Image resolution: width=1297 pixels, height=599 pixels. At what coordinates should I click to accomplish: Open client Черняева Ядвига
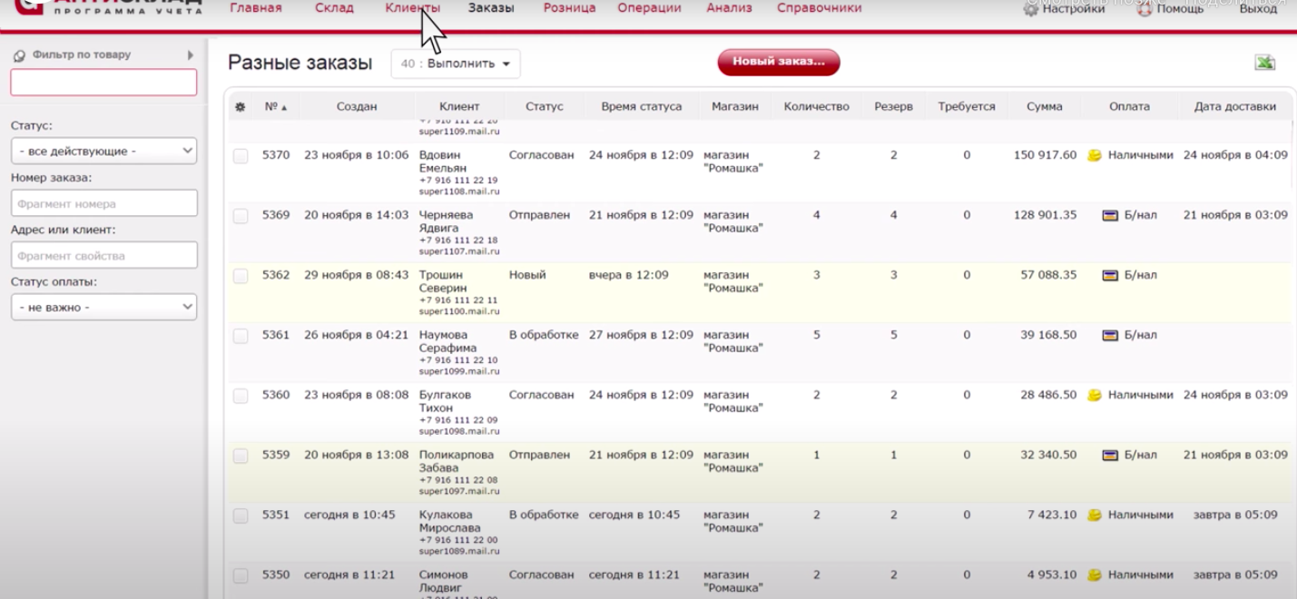coord(447,221)
